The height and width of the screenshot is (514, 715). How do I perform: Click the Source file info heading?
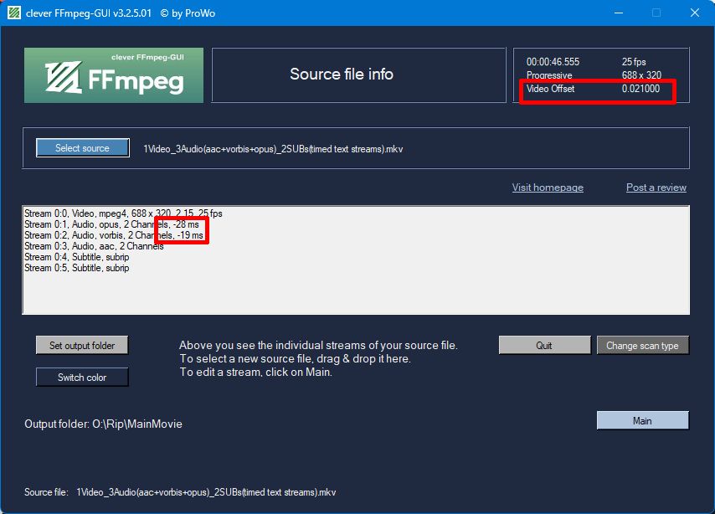342,74
